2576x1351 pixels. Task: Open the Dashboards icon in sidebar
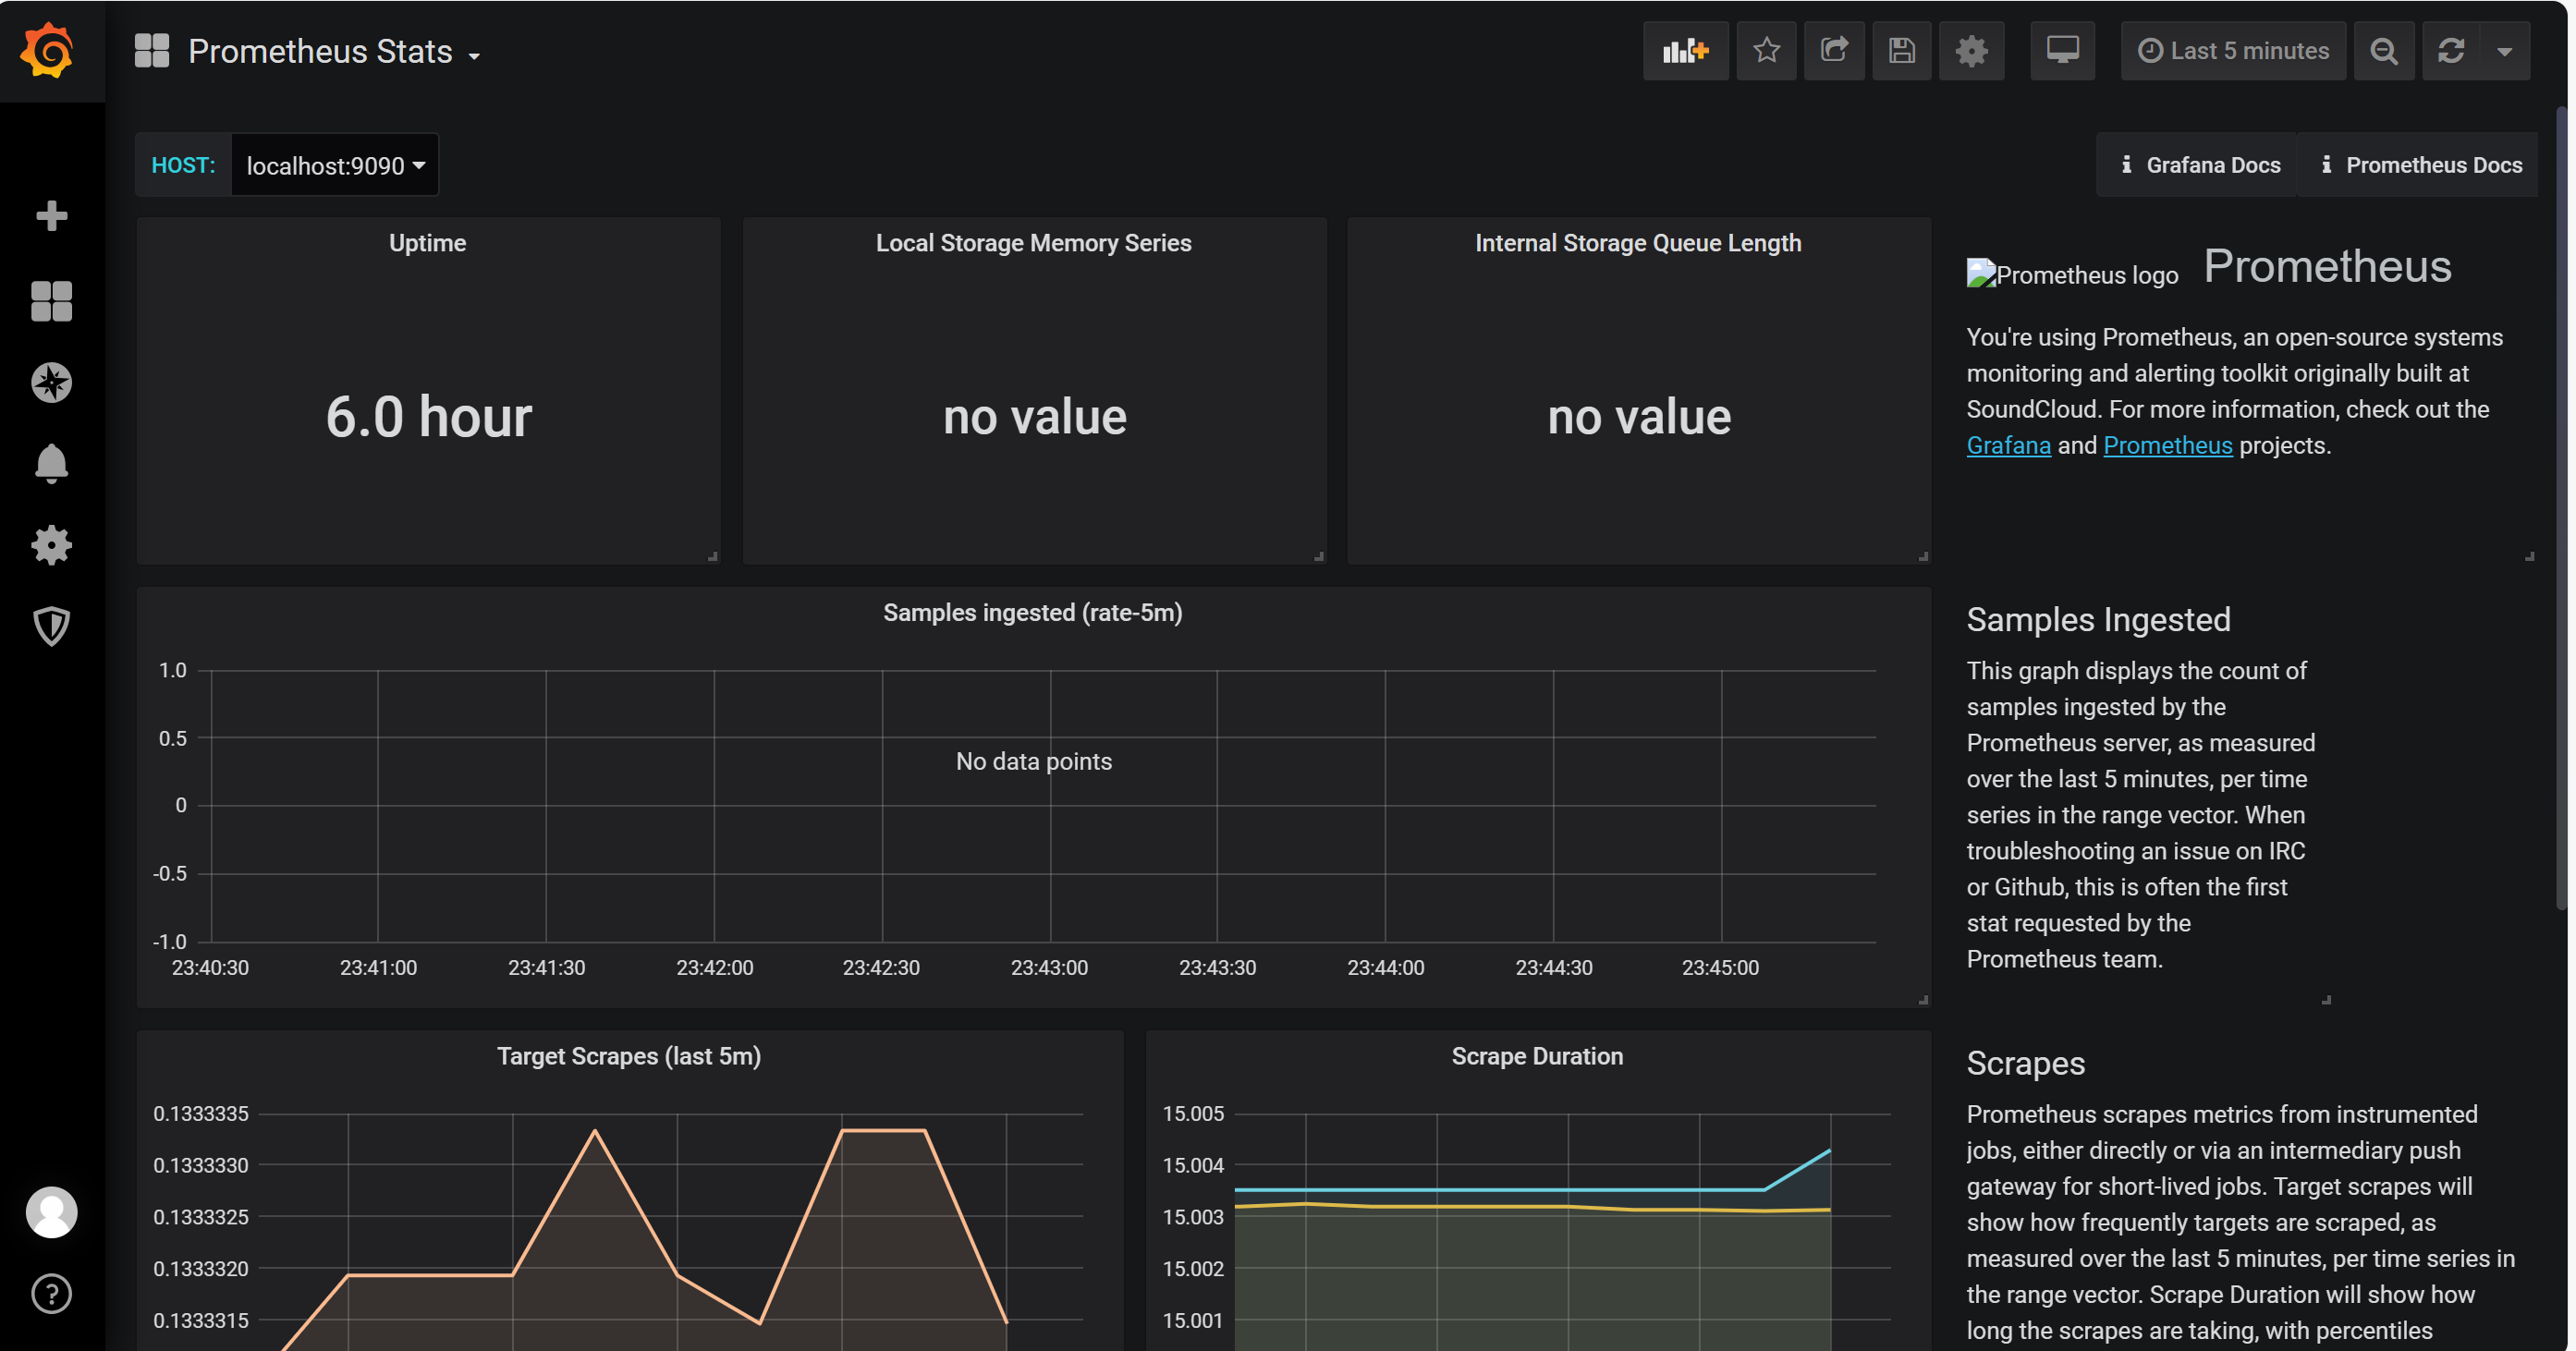point(51,300)
